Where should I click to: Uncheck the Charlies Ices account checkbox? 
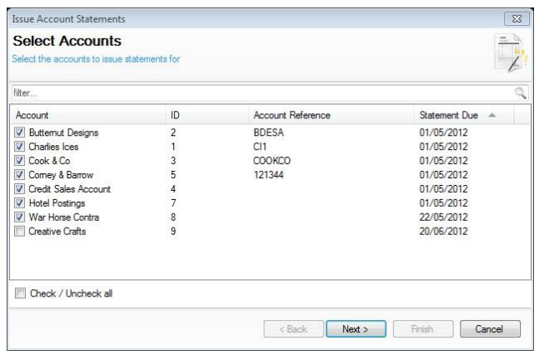(x=20, y=147)
